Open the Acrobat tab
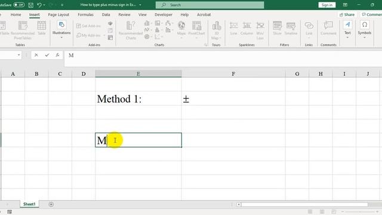The width and height of the screenshot is (382, 215). 204,14
